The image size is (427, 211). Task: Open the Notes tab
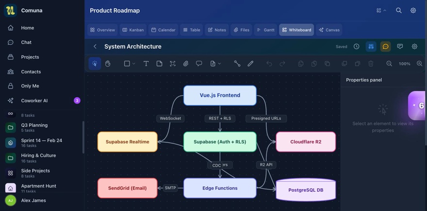pyautogui.click(x=217, y=30)
